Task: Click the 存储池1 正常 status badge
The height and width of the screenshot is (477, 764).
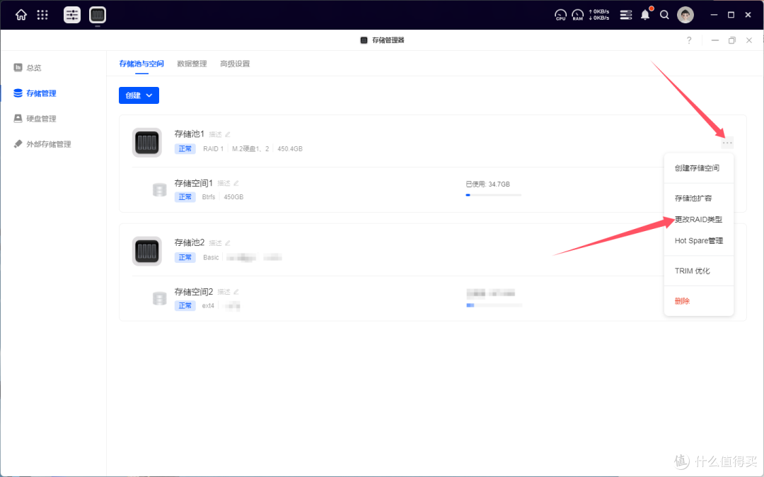Action: [x=185, y=148]
